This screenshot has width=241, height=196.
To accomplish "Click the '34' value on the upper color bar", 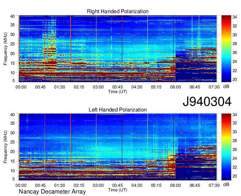I will pyautogui.click(x=235, y=17).
